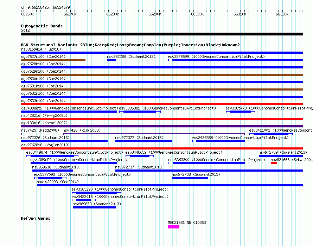Click the blue nsv982280 gain bar
The width and height of the screenshot is (313, 246).
[111, 60]
